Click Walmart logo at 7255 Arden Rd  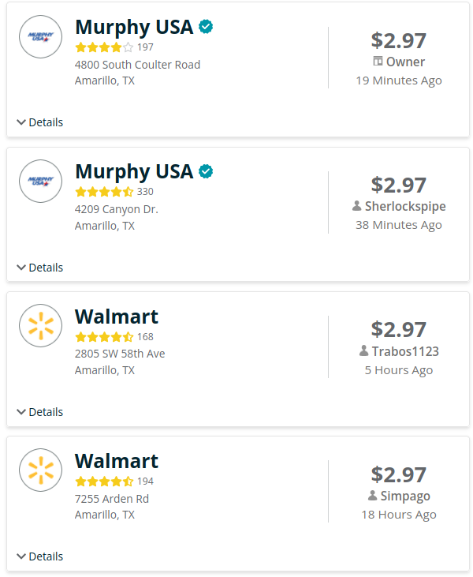pos(40,470)
